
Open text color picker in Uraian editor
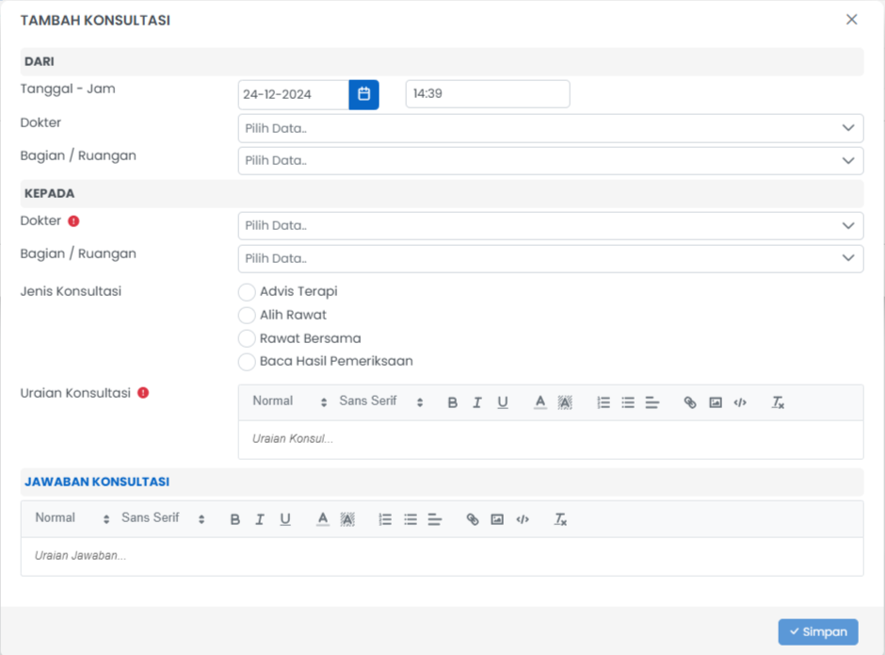[539, 402]
